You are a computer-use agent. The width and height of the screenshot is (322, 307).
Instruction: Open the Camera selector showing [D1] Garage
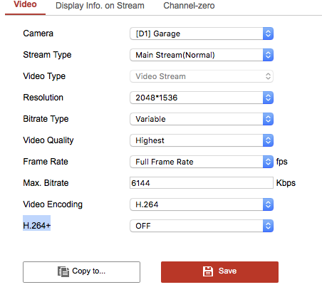(x=202, y=33)
